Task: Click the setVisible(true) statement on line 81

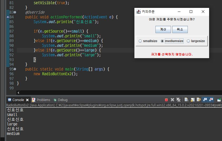Action: coord(51,3)
